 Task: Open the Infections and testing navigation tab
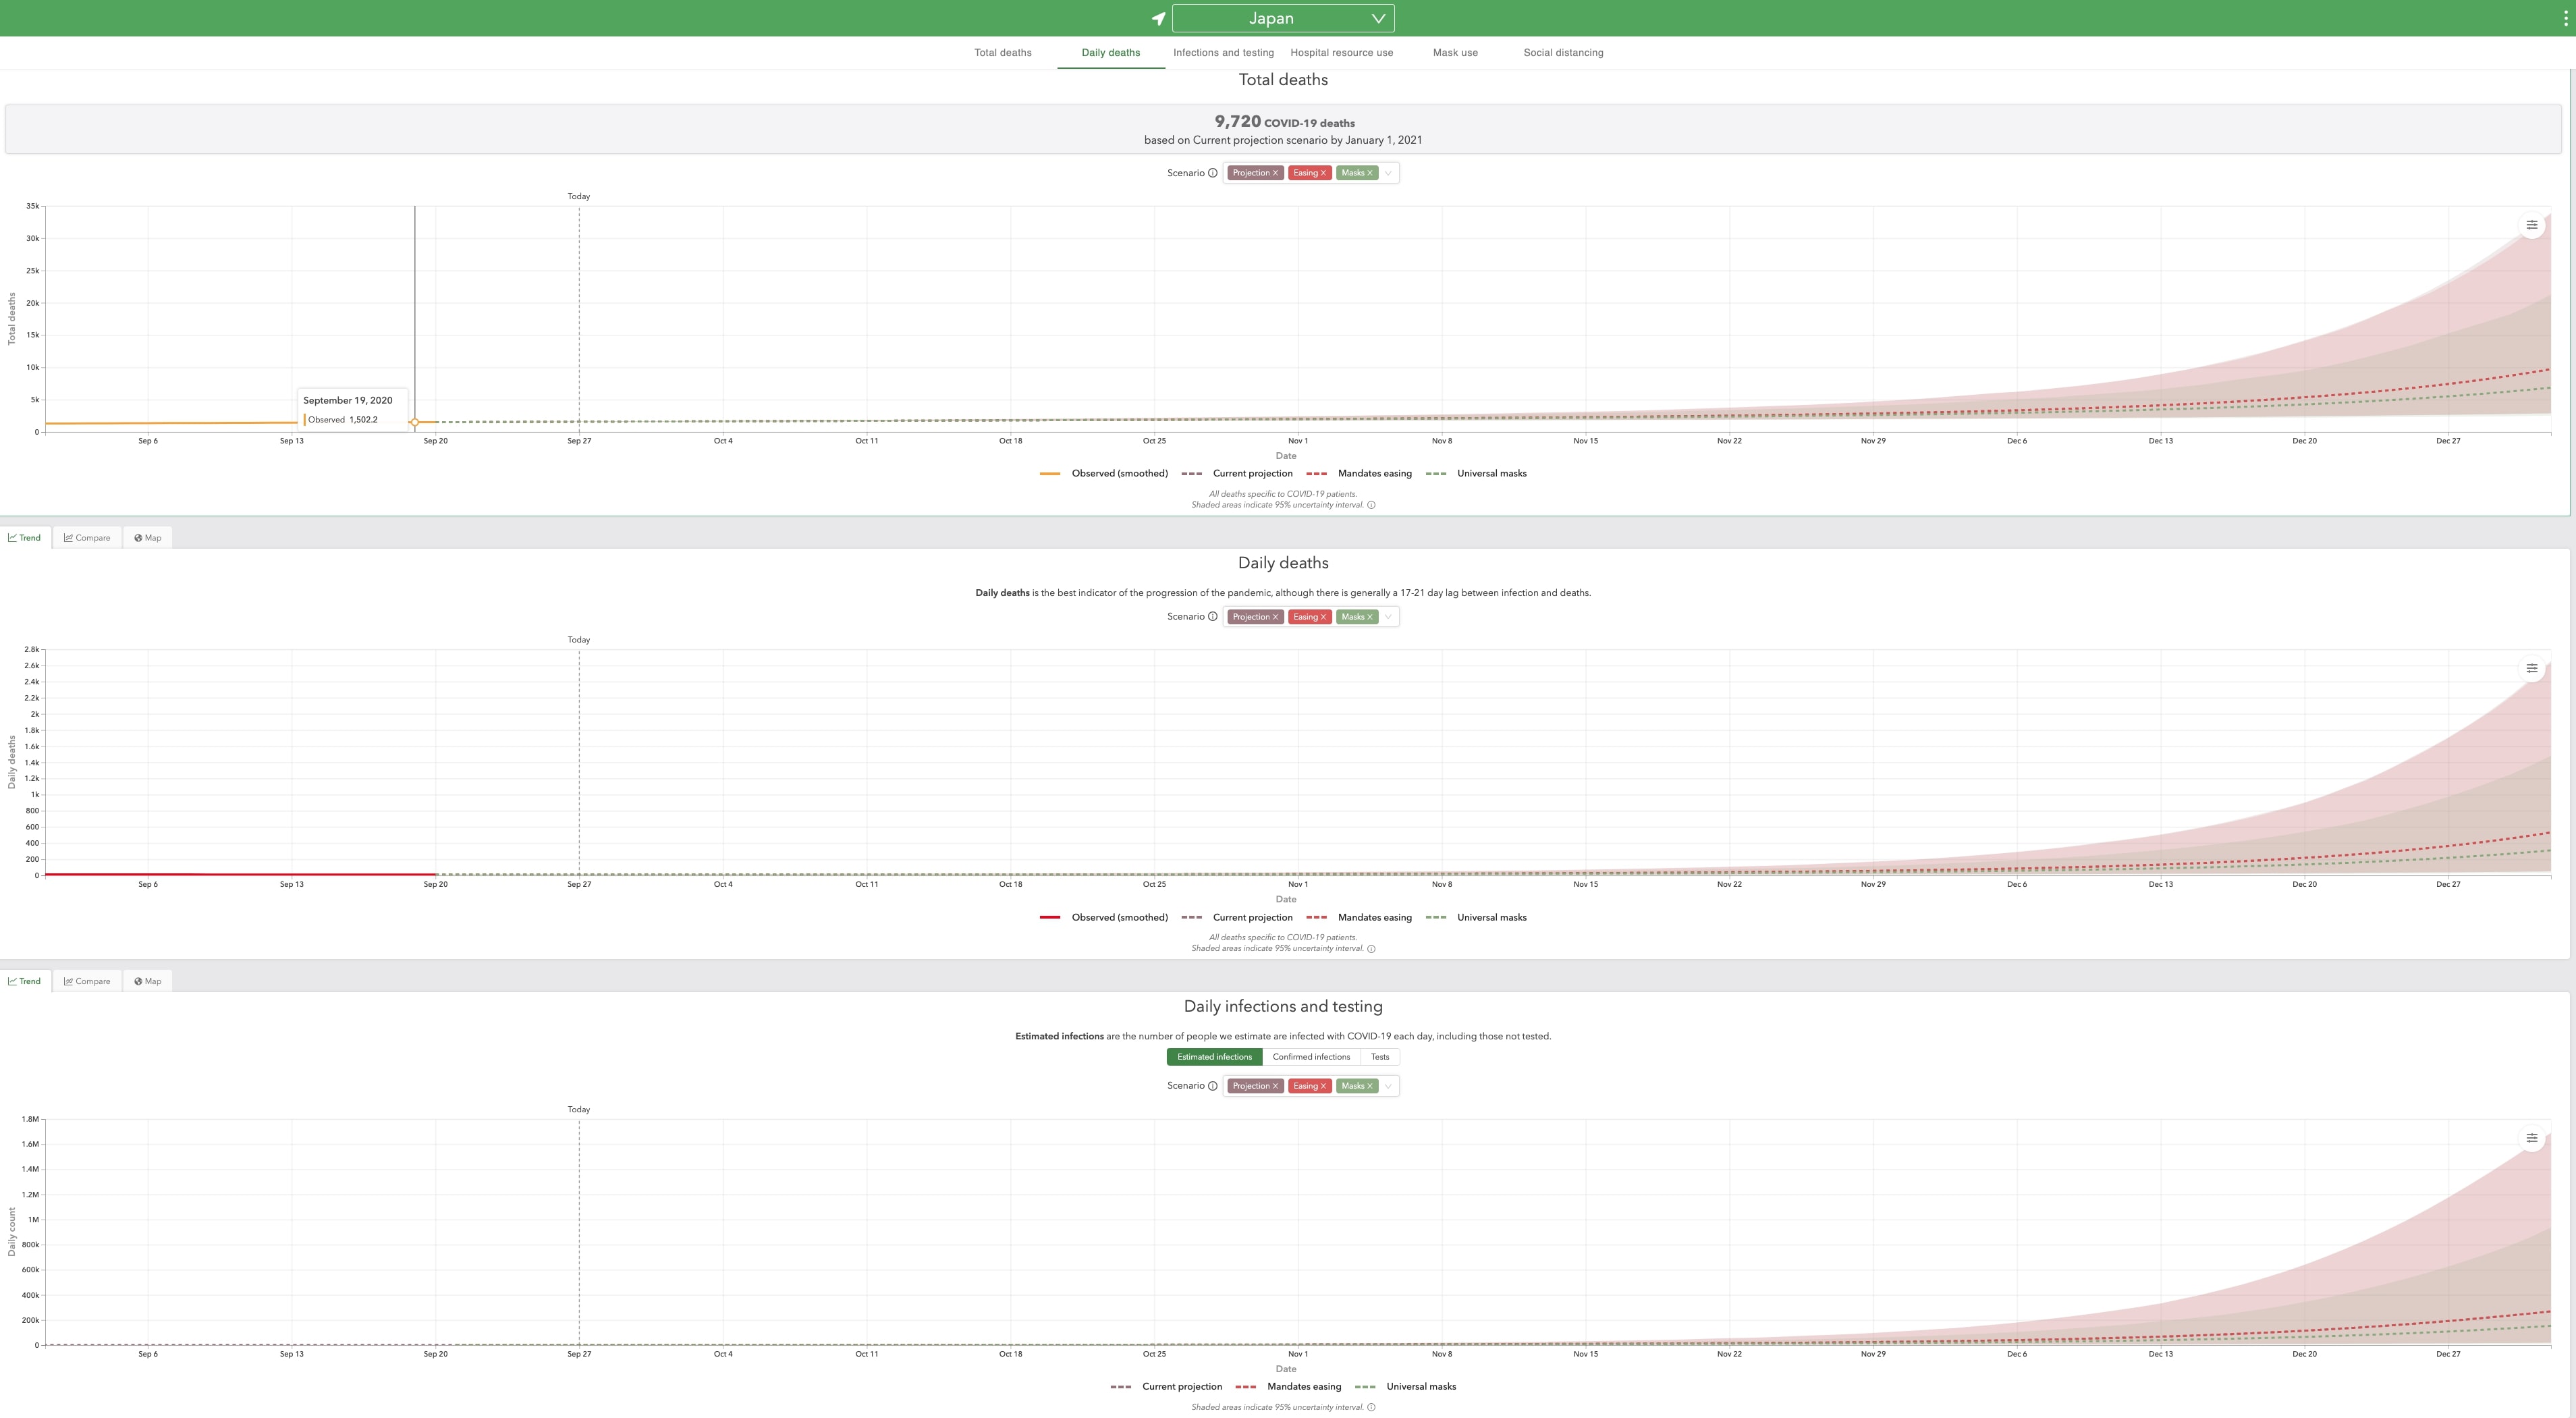point(1223,53)
